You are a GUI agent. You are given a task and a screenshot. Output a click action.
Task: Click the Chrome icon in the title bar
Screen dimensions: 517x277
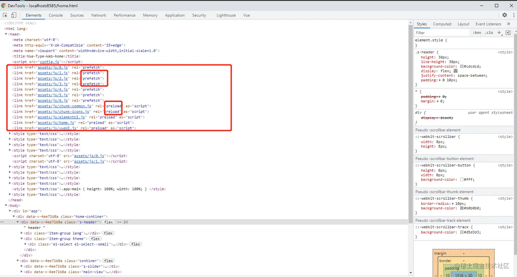click(3, 5)
